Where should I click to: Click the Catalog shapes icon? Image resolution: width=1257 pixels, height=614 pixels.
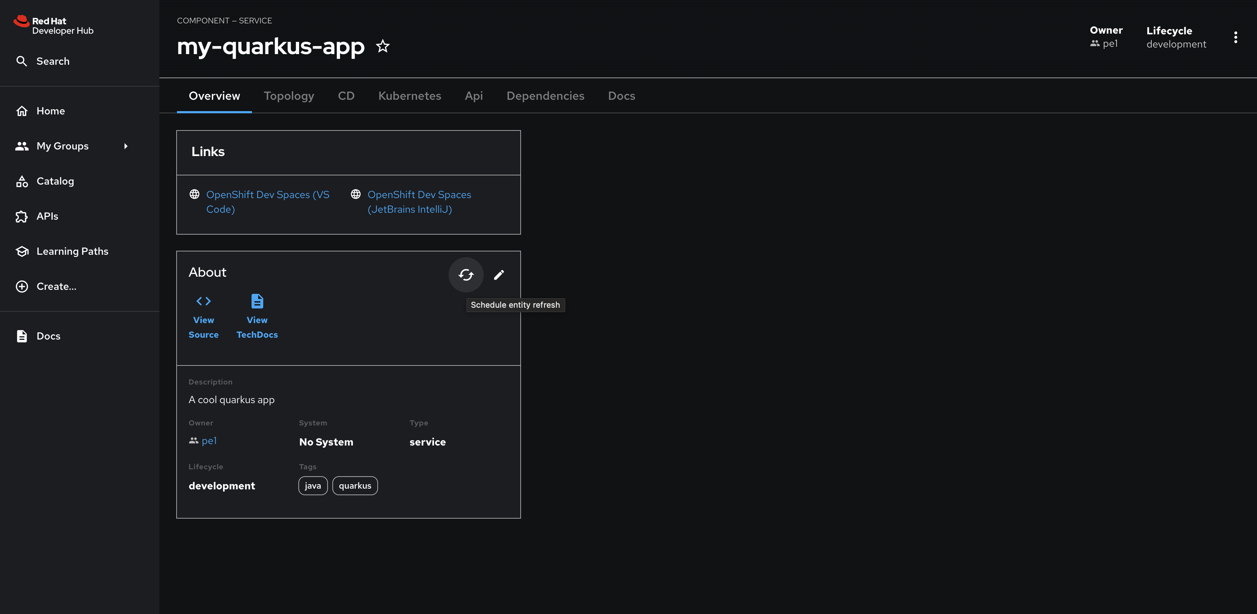point(22,181)
